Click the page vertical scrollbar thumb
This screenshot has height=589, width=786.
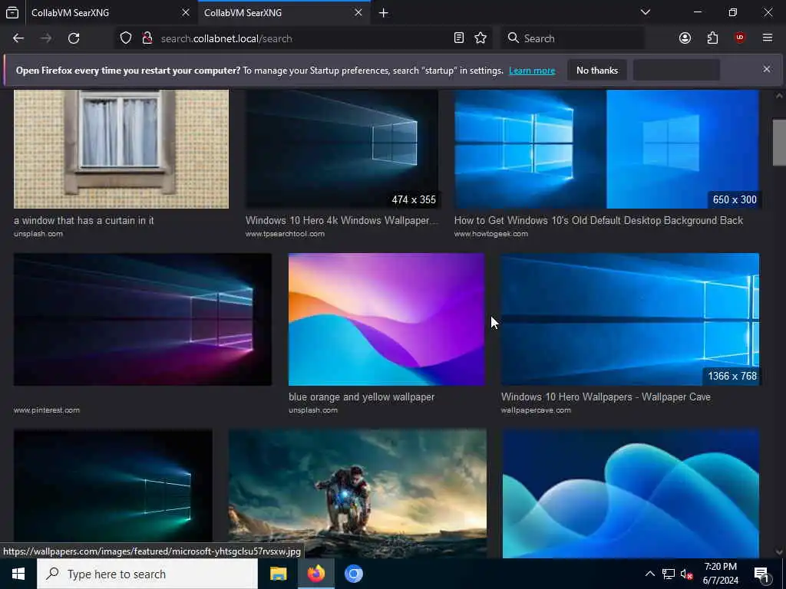778,142
